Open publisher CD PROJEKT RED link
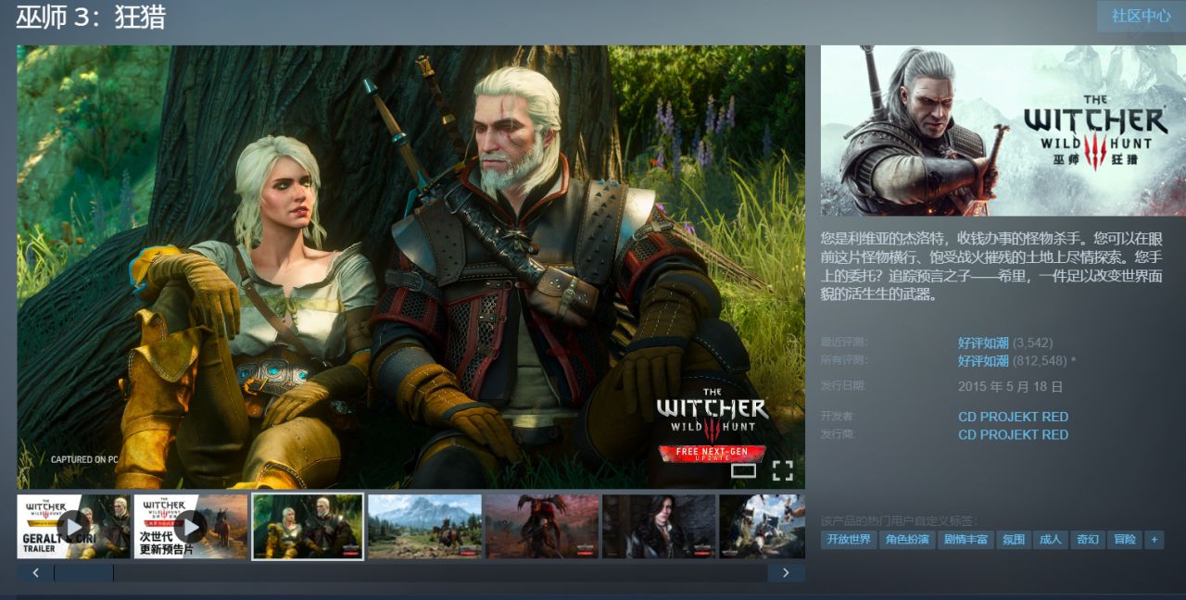 1013,434
